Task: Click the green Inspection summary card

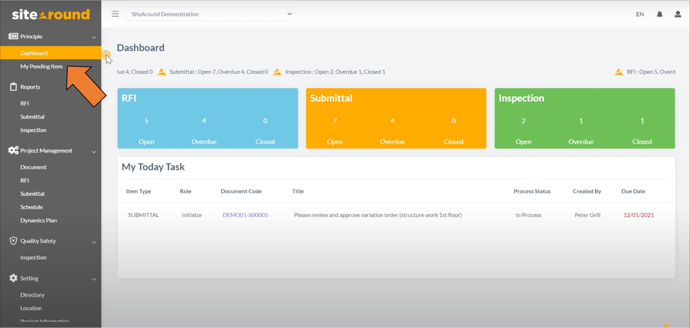Action: click(584, 118)
